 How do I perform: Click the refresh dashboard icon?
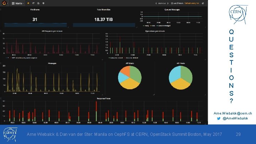(203, 3)
